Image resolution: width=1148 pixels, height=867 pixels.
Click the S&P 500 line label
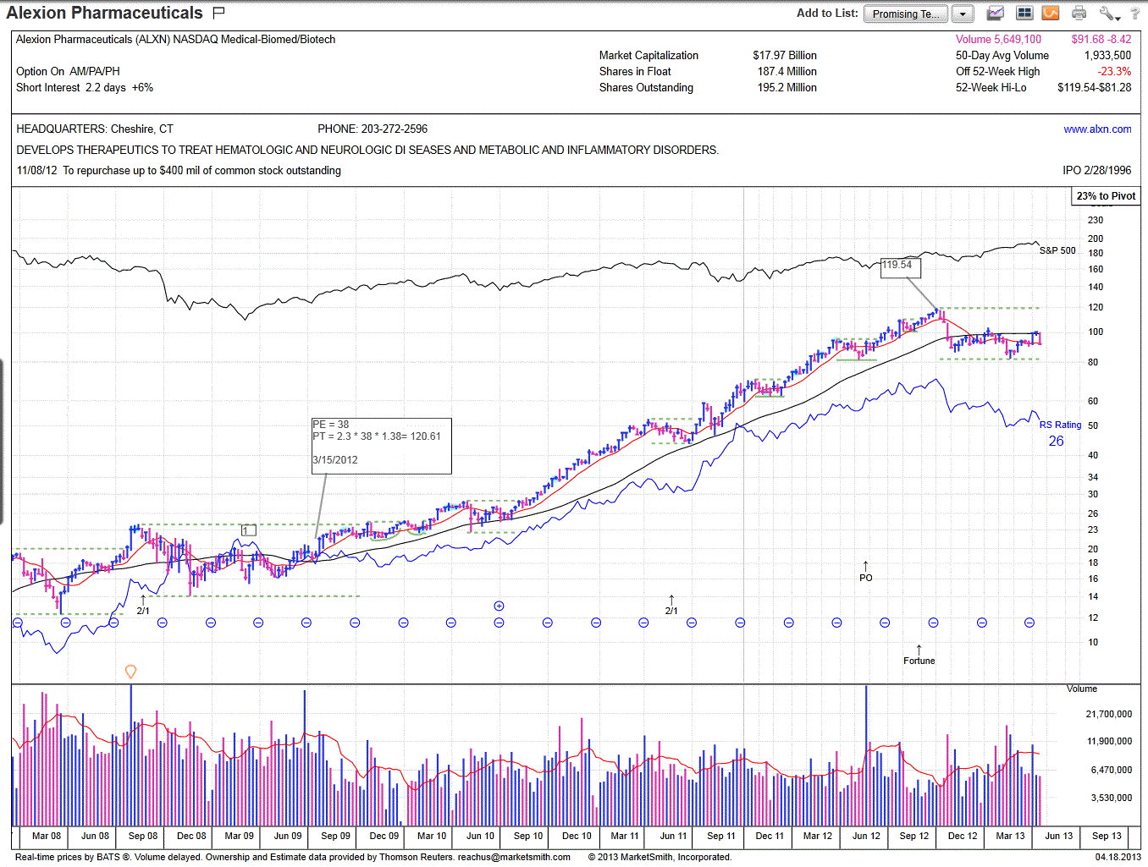pyautogui.click(x=1057, y=251)
